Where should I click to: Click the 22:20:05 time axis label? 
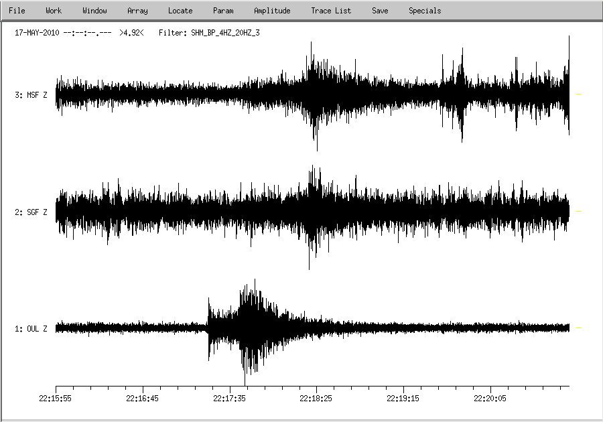[x=490, y=398]
